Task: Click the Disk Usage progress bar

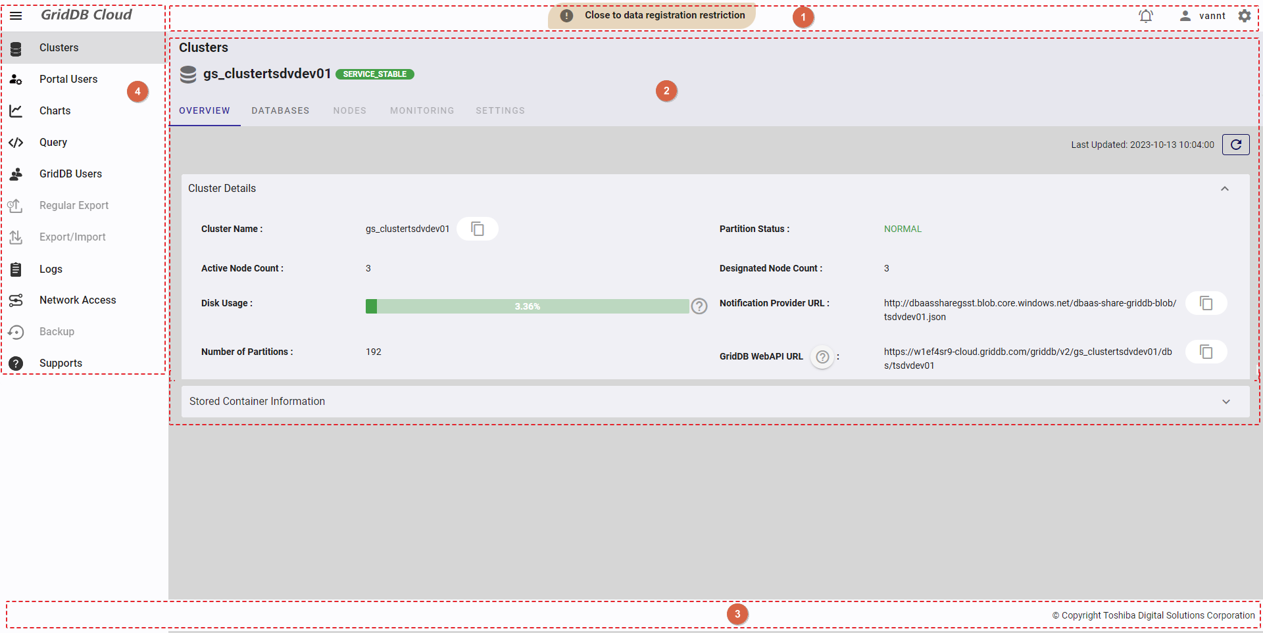Action: pyautogui.click(x=527, y=306)
